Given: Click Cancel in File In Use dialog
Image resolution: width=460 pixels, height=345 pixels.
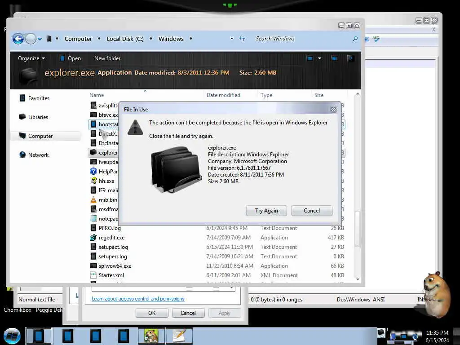Looking at the screenshot, I should coord(312,211).
